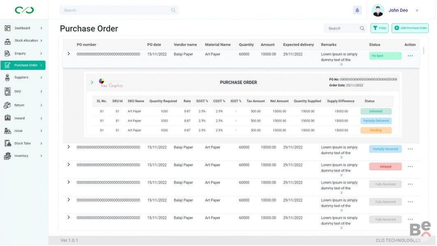Viewport: 437px width, 246px height.
Task: Click the Return sidebar icon
Action: tap(7, 105)
